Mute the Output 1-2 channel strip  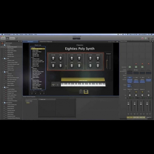pos(147,114)
